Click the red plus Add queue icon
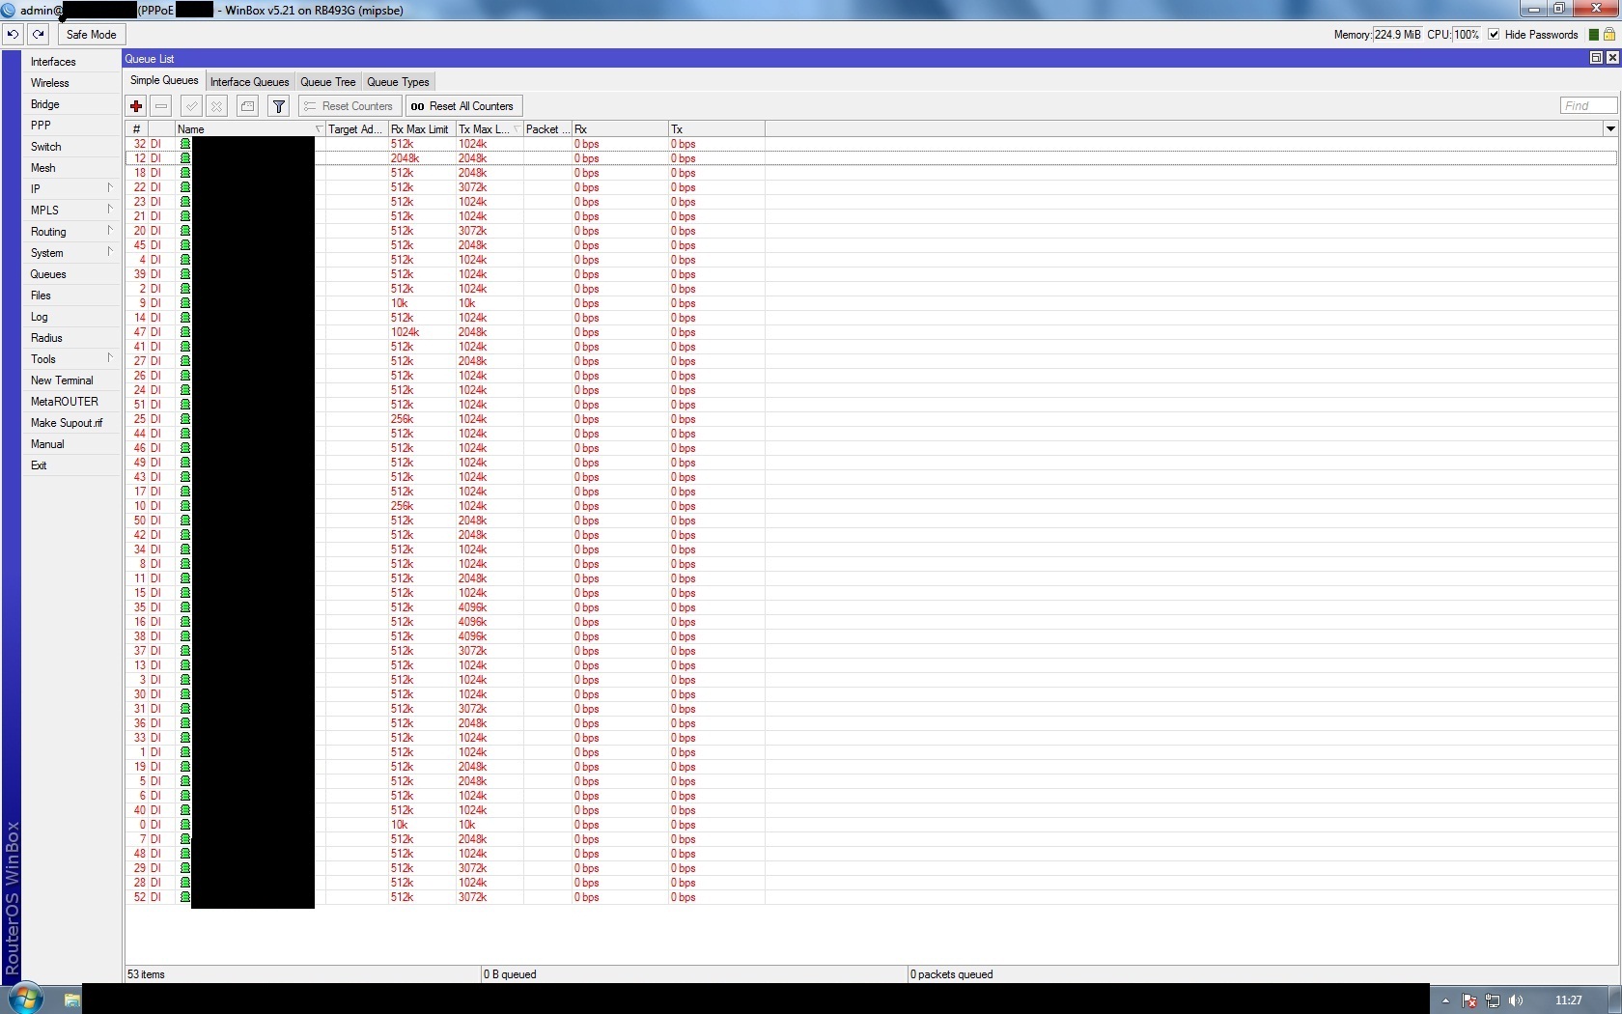1622x1014 pixels. click(x=136, y=106)
